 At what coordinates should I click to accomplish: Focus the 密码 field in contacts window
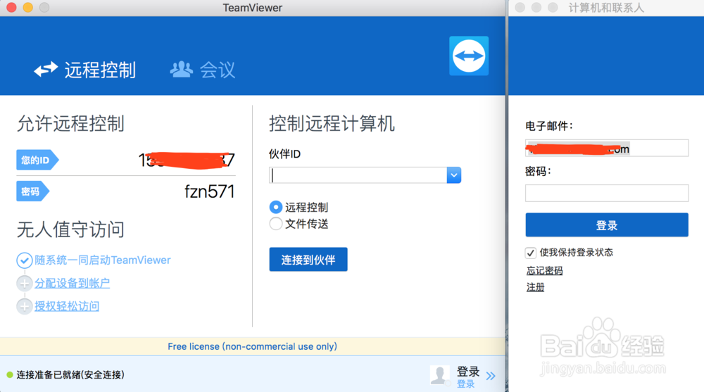(x=607, y=193)
